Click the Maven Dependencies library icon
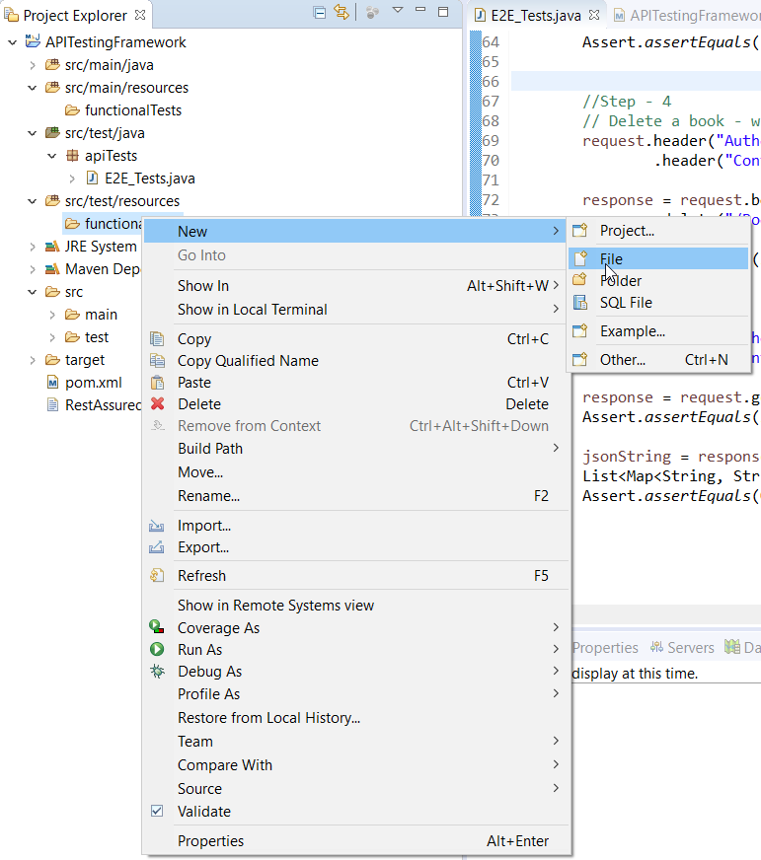 point(52,268)
